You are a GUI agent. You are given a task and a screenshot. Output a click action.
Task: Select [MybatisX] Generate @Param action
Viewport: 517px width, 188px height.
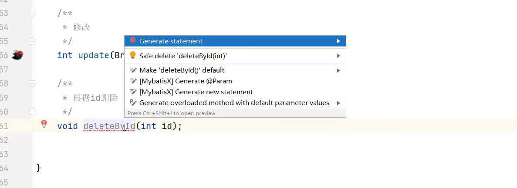tap(186, 81)
